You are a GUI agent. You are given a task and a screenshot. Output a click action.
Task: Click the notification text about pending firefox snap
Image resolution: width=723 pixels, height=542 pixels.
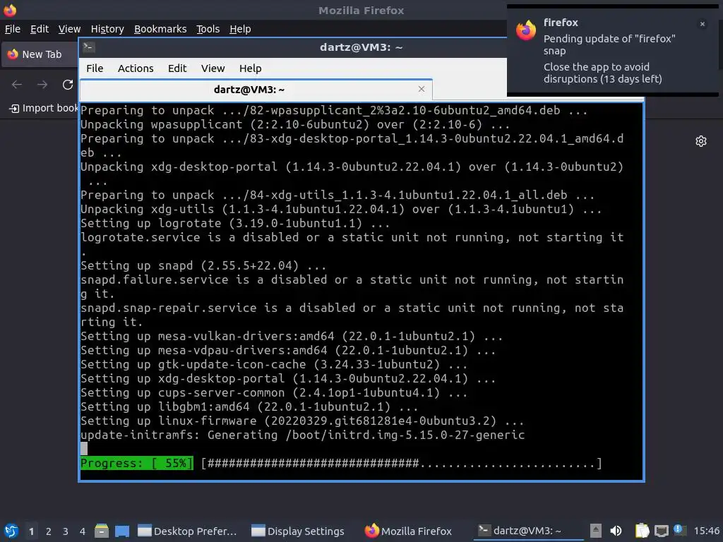(x=609, y=44)
